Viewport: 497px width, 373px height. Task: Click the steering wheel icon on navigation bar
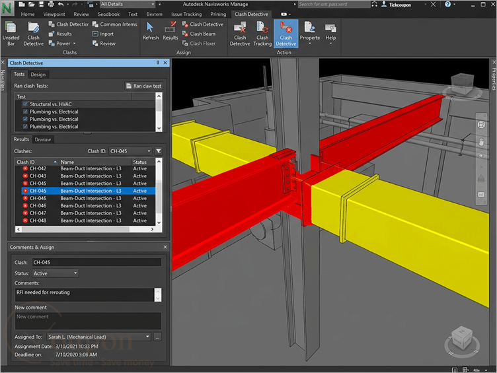481,124
